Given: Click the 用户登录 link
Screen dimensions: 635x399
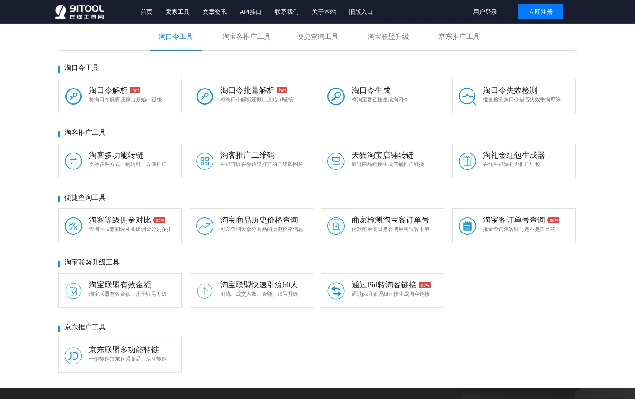Looking at the screenshot, I should [485, 12].
